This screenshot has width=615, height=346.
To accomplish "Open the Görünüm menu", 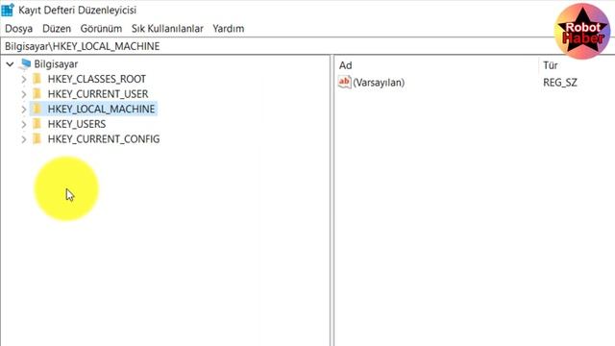I will click(101, 29).
